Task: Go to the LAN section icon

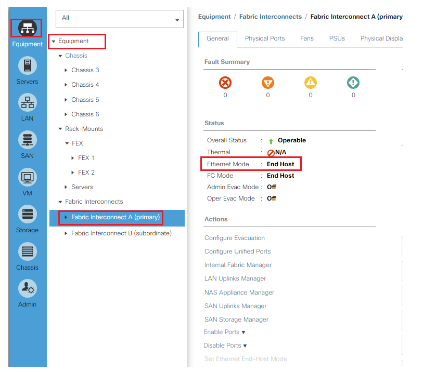Action: coord(27,103)
